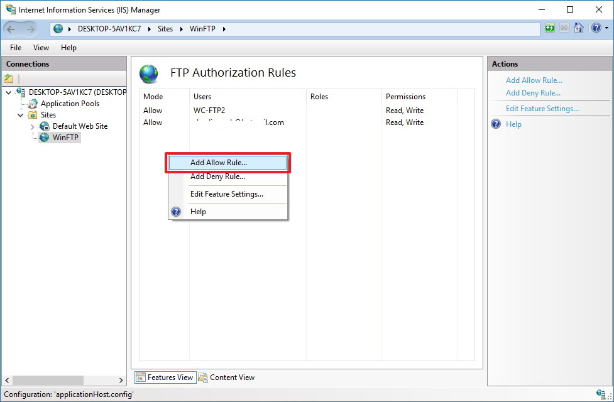The width and height of the screenshot is (614, 402).
Task: Select the Default Web Site globe icon
Action: (x=43, y=126)
